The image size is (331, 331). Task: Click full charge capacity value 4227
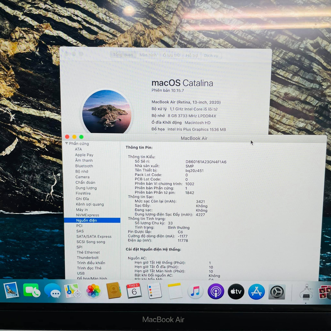tap(200, 215)
